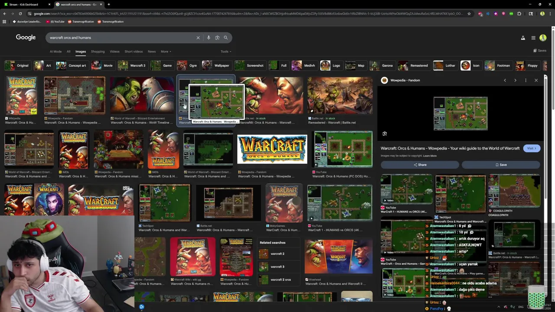The height and width of the screenshot is (312, 555).
Task: Click in the Google search input field
Action: click(121, 38)
